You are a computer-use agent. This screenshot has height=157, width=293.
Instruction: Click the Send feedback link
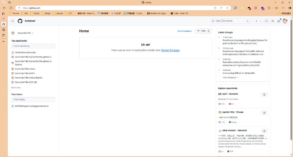(185, 31)
